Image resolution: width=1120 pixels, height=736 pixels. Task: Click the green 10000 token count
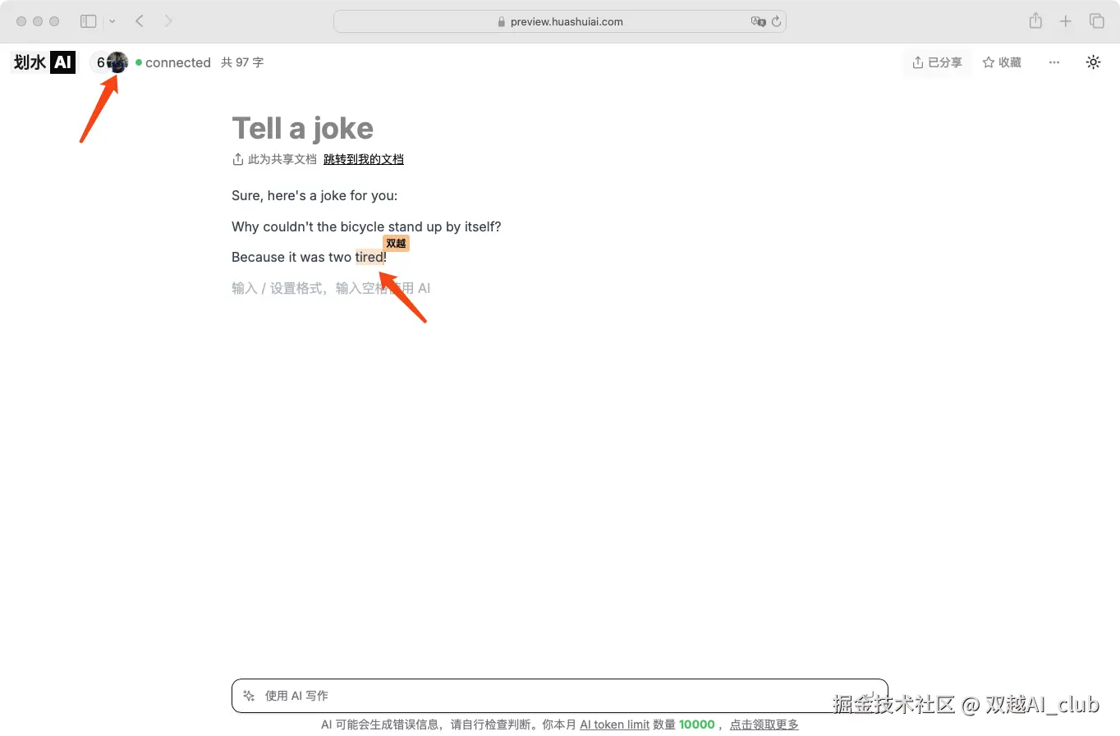point(696,724)
